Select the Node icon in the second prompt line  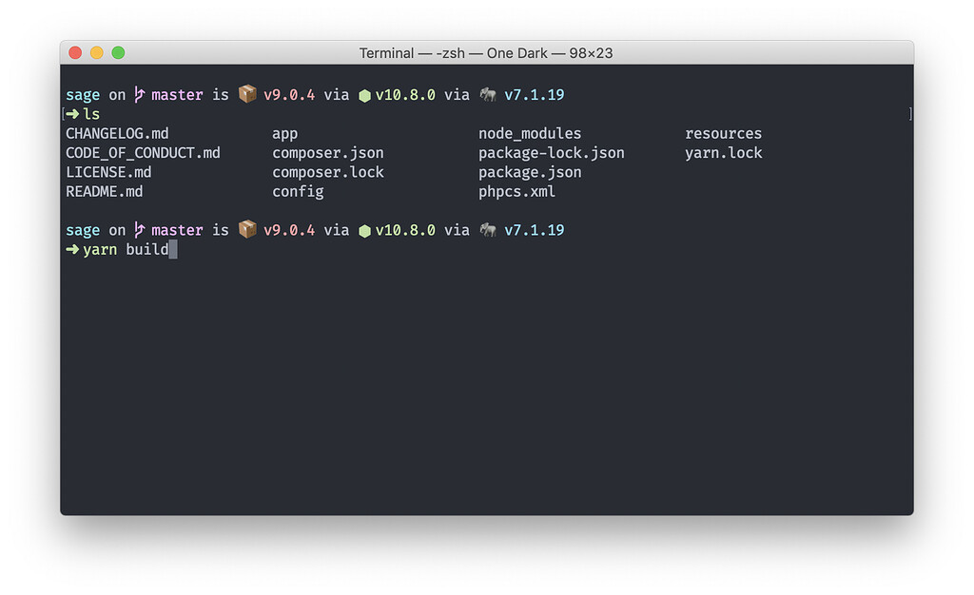(x=365, y=229)
